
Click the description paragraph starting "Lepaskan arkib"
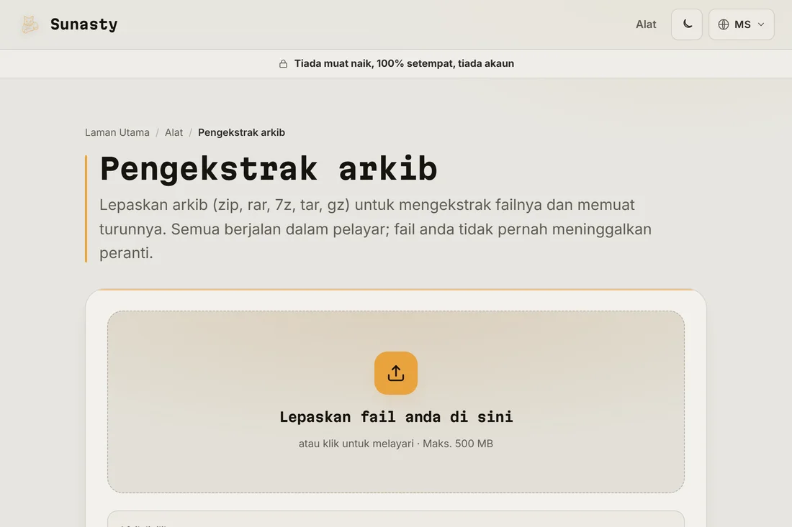coord(375,229)
